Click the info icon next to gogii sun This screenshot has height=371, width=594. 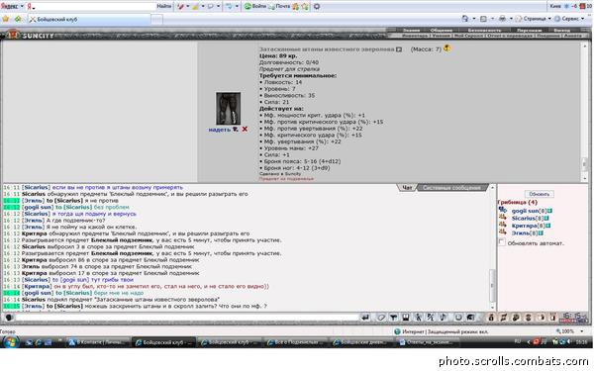(x=549, y=211)
